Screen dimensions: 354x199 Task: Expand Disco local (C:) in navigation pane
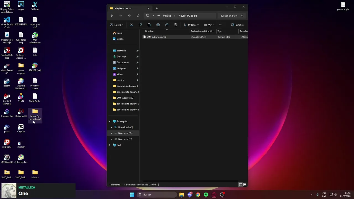pyautogui.click(x=111, y=127)
